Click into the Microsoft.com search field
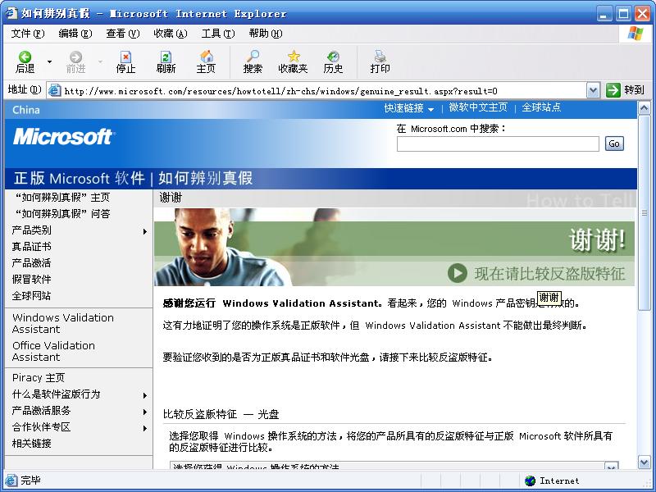 pyautogui.click(x=498, y=143)
